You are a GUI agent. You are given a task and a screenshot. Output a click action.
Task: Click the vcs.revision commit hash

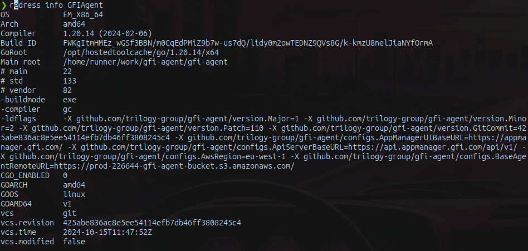152,223
